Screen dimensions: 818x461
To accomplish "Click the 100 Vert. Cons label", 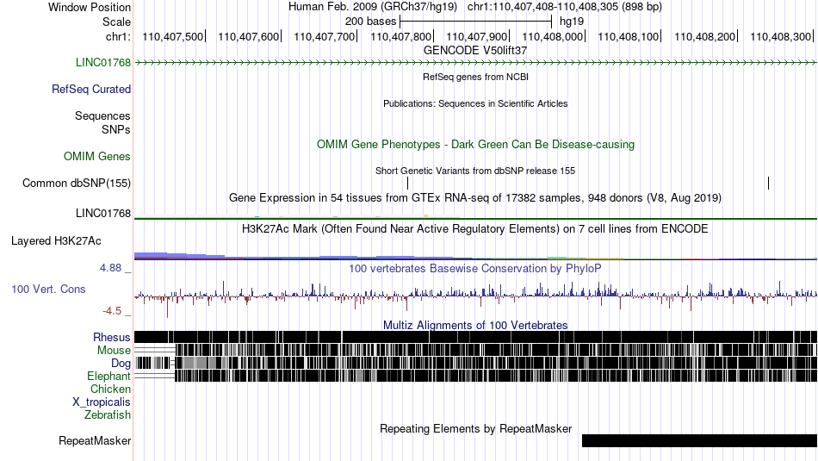I will click(x=48, y=290).
